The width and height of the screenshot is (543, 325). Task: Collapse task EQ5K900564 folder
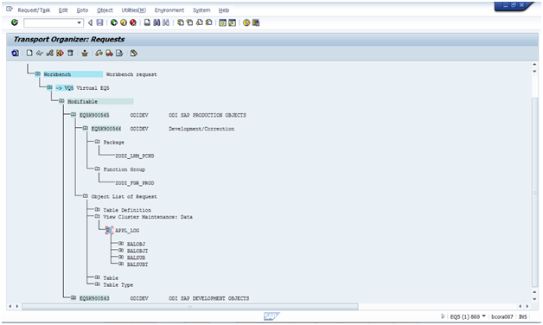coord(86,128)
